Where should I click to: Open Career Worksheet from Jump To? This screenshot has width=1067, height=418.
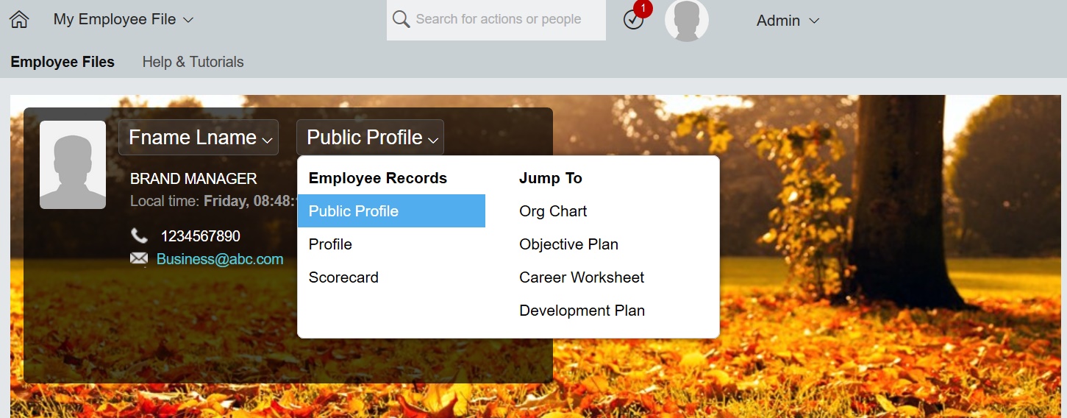[x=582, y=277]
